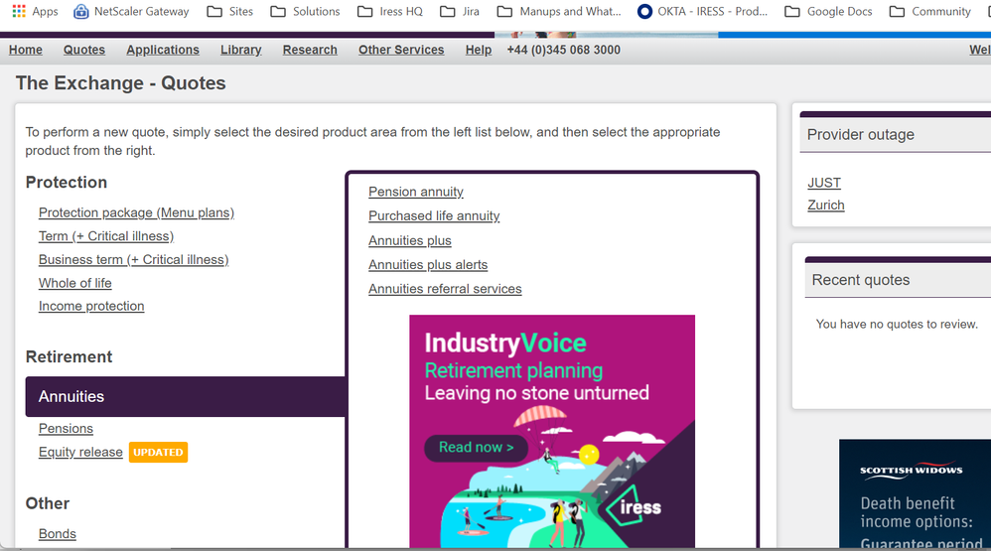Open the IndustryVoice Retirement planning banner
Image resolution: width=991 pixels, height=551 pixels.
click(552, 431)
